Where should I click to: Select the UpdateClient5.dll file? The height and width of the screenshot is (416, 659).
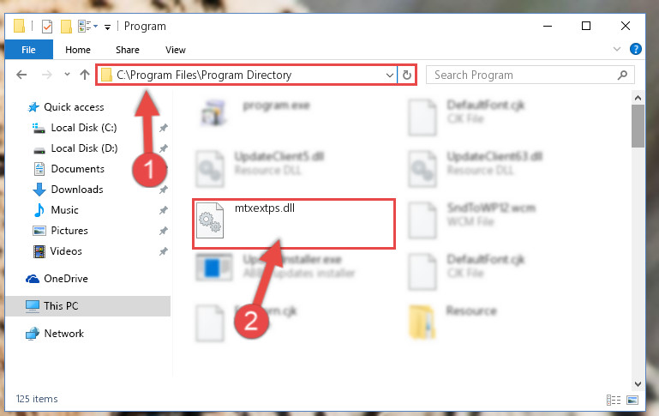point(261,168)
